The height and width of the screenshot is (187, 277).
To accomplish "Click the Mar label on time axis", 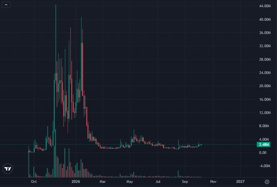I will 103,182.
